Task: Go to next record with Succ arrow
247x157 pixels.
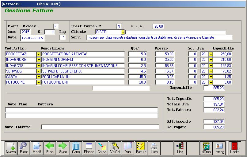Action: (x=63, y=148)
